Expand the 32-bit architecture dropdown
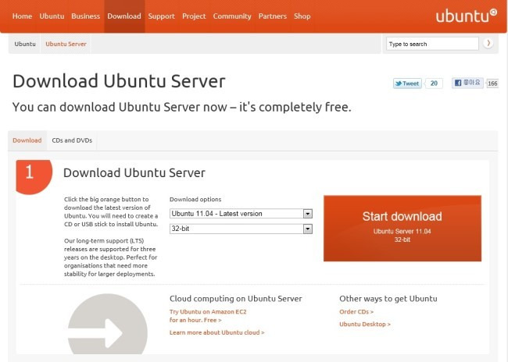Image resolution: width=508 pixels, height=362 pixels. point(241,229)
